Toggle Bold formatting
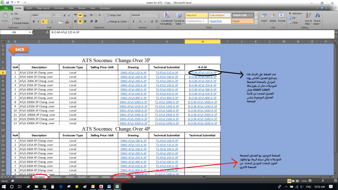This screenshot has width=338, height=190. [33, 22]
